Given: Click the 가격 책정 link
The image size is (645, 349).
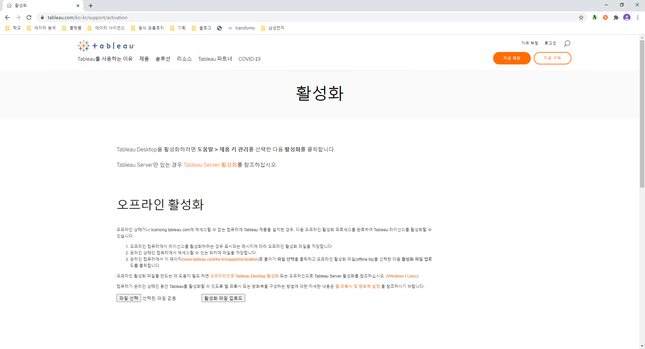Looking at the screenshot, I should (x=529, y=43).
